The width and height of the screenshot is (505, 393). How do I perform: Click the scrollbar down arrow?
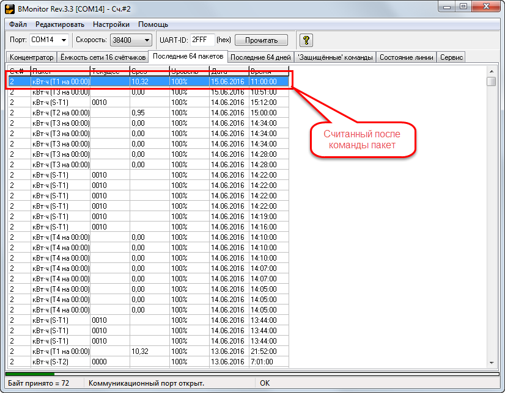[x=492, y=363]
